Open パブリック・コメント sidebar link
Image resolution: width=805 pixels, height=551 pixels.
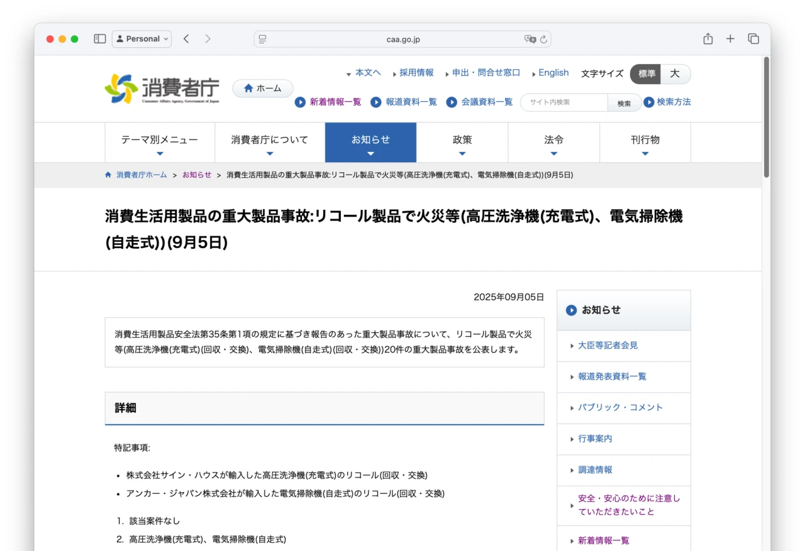(620, 408)
